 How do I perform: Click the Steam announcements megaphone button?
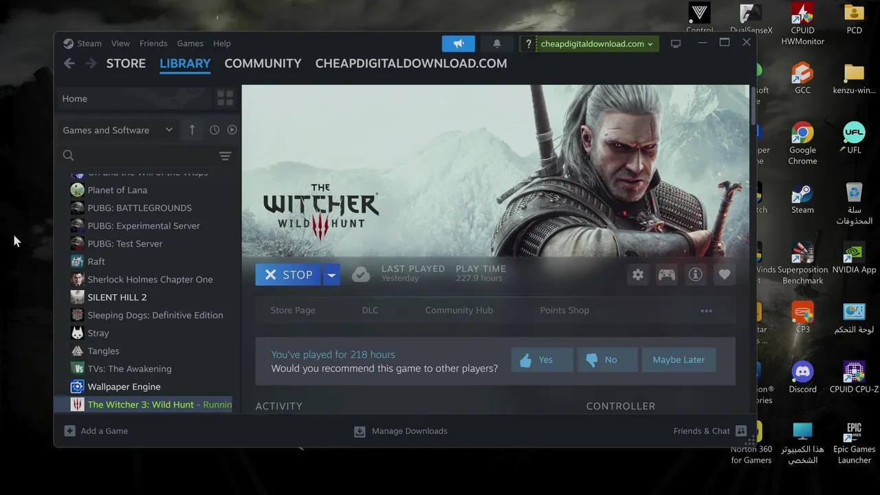459,43
